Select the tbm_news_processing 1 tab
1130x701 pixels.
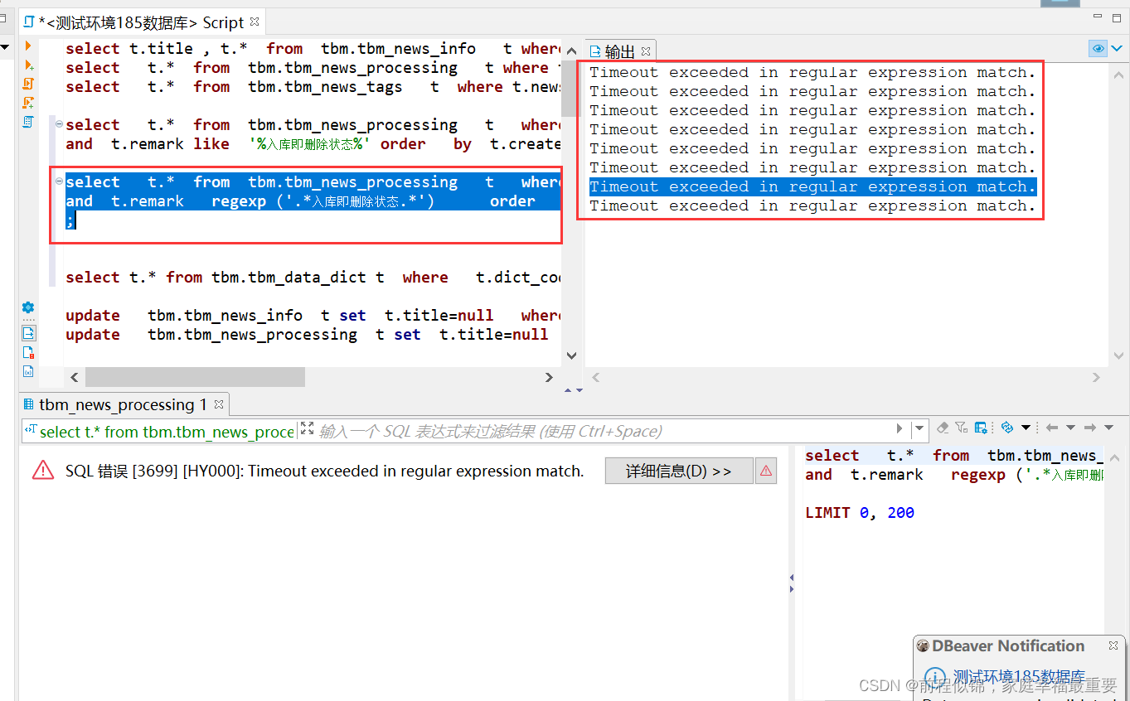pos(119,404)
